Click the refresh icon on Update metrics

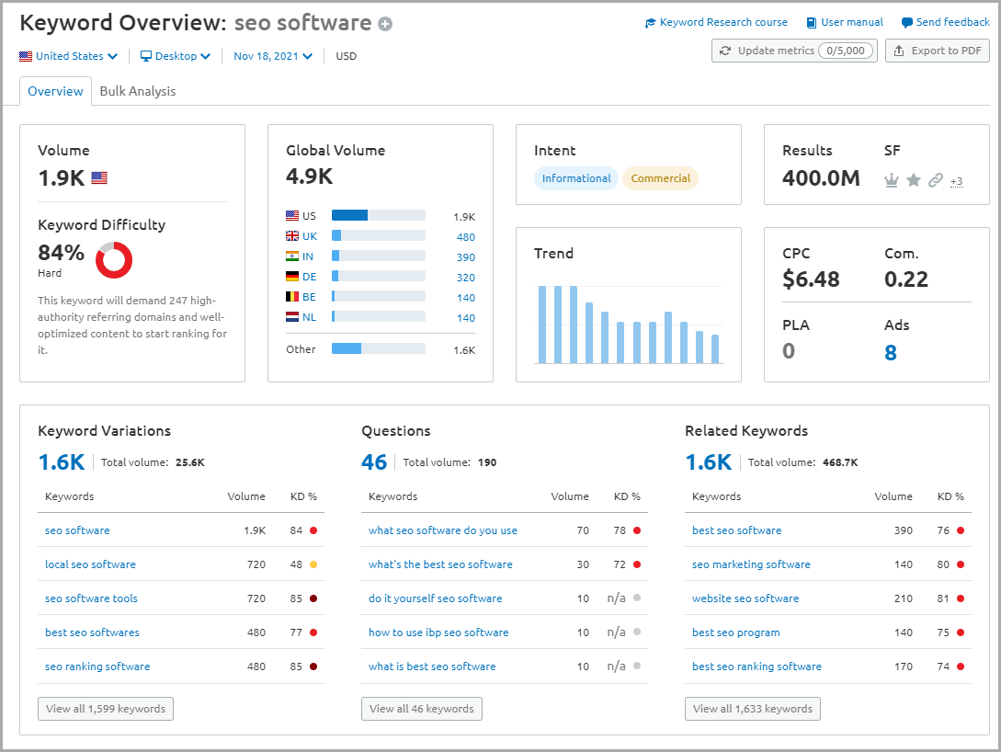(x=724, y=51)
